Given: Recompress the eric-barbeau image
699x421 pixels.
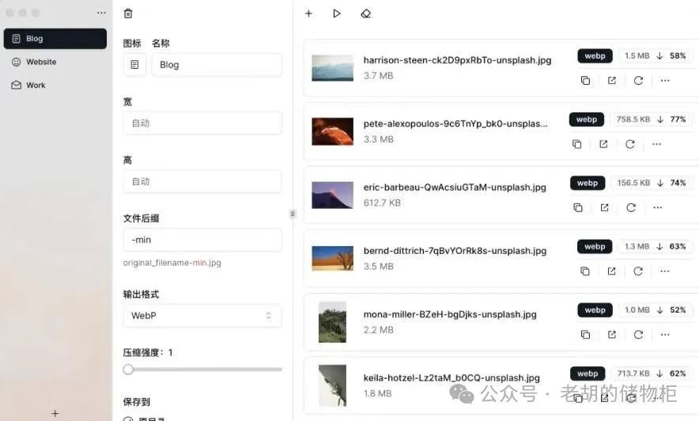Looking at the screenshot, I should coord(631,207).
